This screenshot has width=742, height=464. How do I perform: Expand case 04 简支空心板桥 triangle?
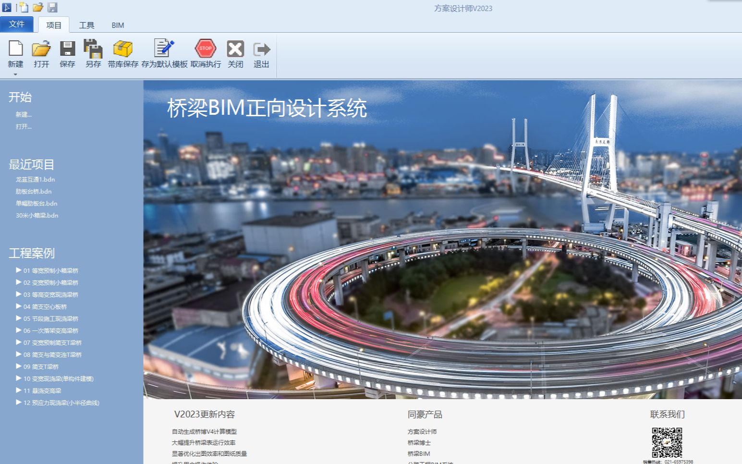tap(19, 306)
